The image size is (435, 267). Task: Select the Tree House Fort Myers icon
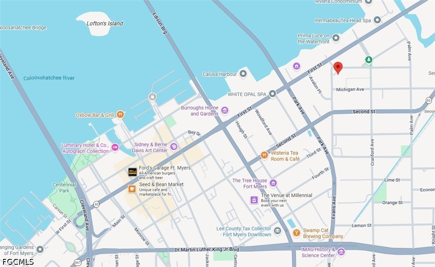[273, 183]
